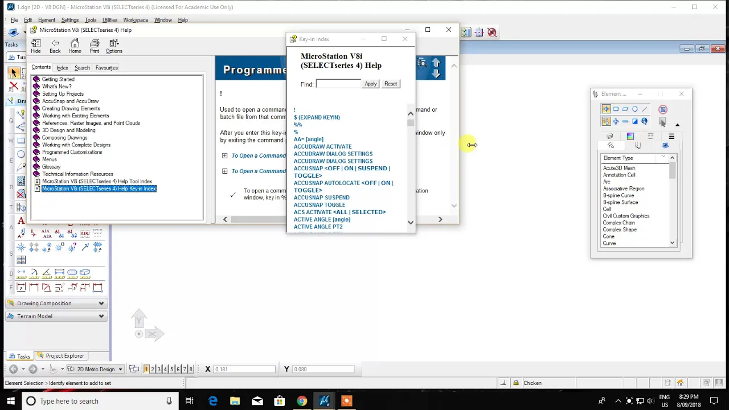Click the Select All globe icon
Image resolution: width=729 pixels, height=410 pixels.
tap(645, 121)
